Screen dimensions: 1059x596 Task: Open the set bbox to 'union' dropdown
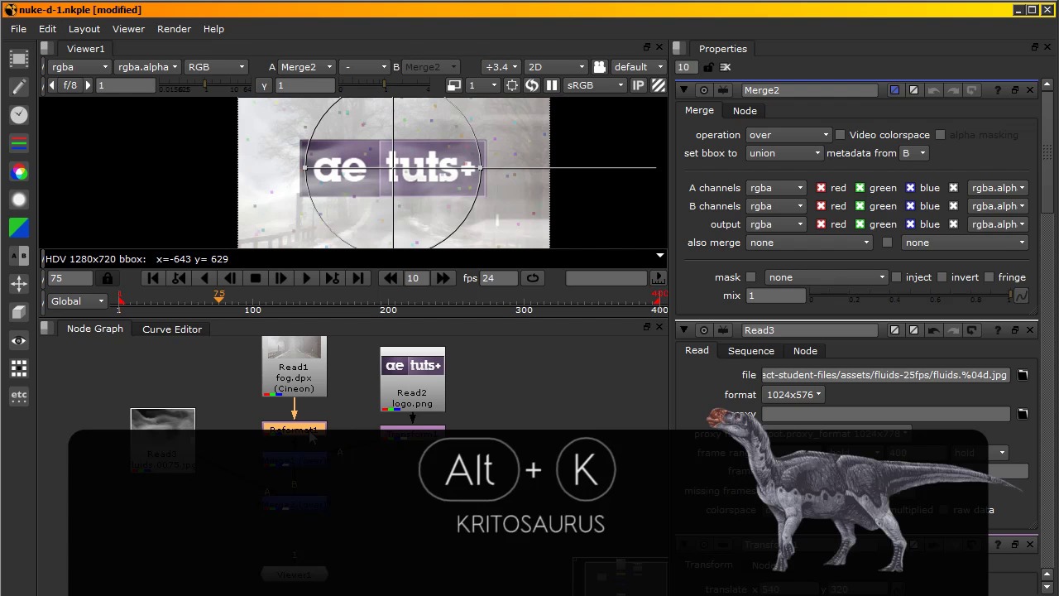tap(784, 153)
